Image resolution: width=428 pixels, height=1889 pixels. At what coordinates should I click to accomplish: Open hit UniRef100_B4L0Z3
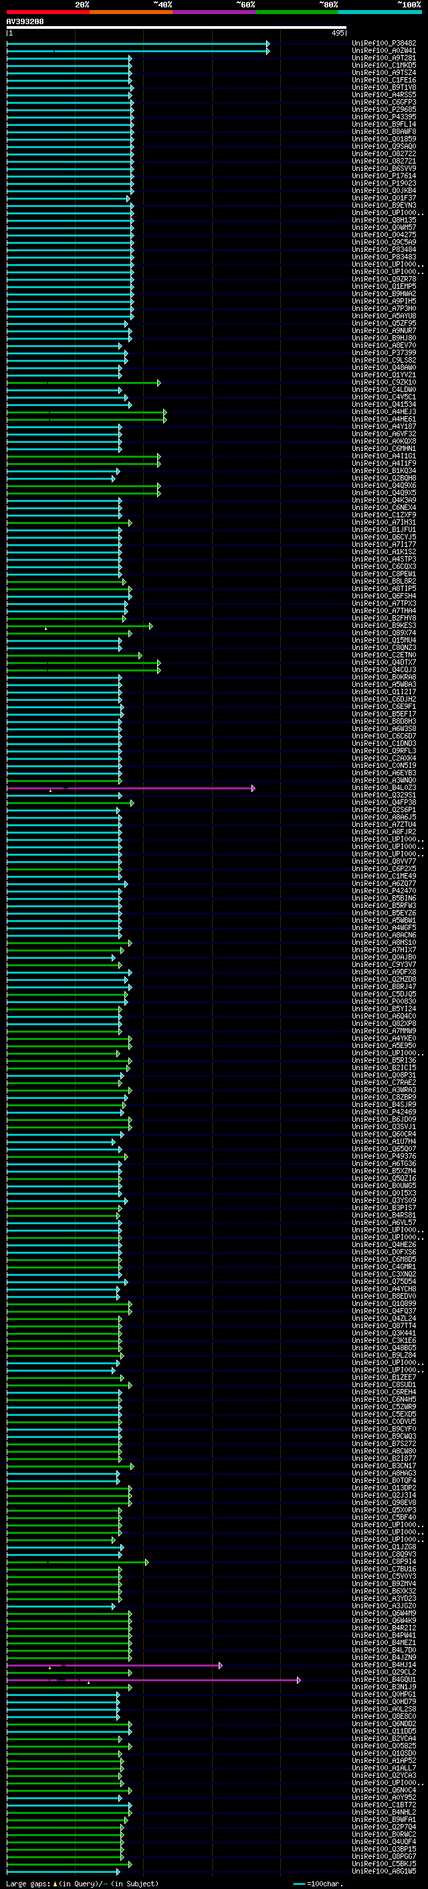(x=384, y=787)
